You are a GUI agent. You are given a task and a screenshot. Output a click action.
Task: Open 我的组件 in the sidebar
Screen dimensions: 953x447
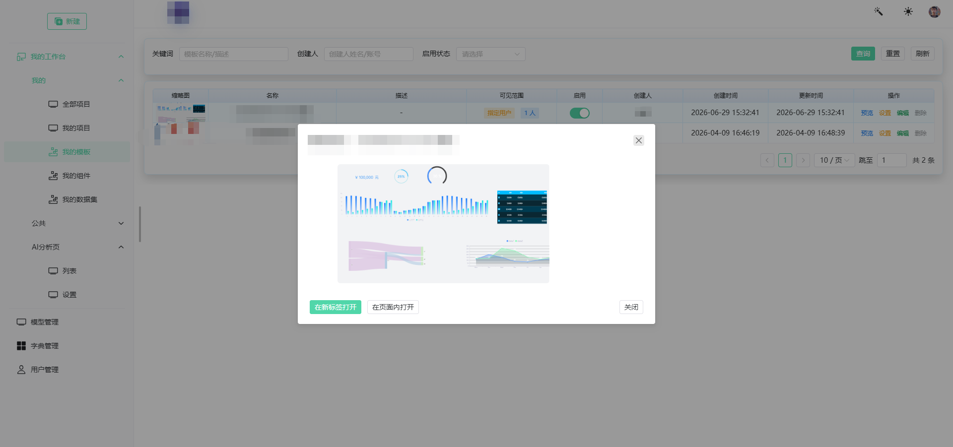click(x=67, y=176)
